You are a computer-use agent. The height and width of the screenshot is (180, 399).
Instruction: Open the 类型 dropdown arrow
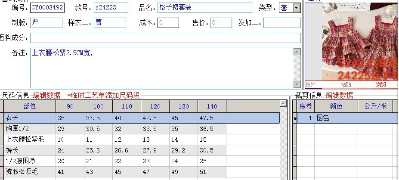point(296,8)
